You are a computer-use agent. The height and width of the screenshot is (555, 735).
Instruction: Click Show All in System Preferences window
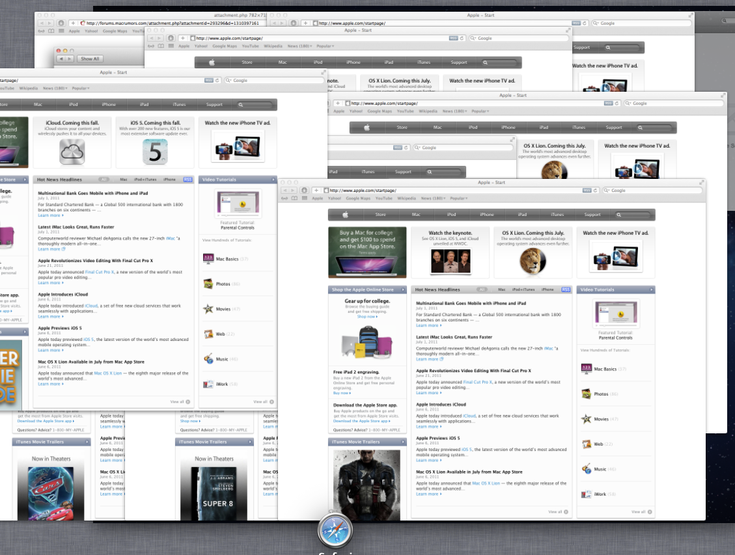(x=90, y=59)
